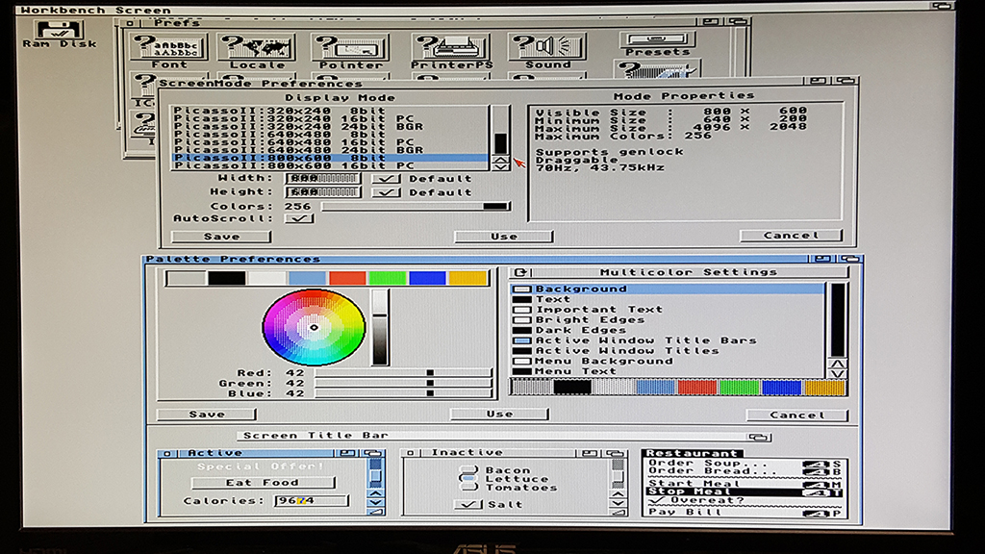Select the 'Important Text' pen entry

click(x=668, y=310)
